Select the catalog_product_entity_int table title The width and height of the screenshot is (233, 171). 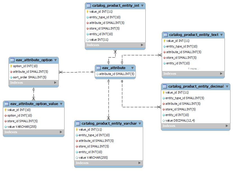tap(116, 6)
